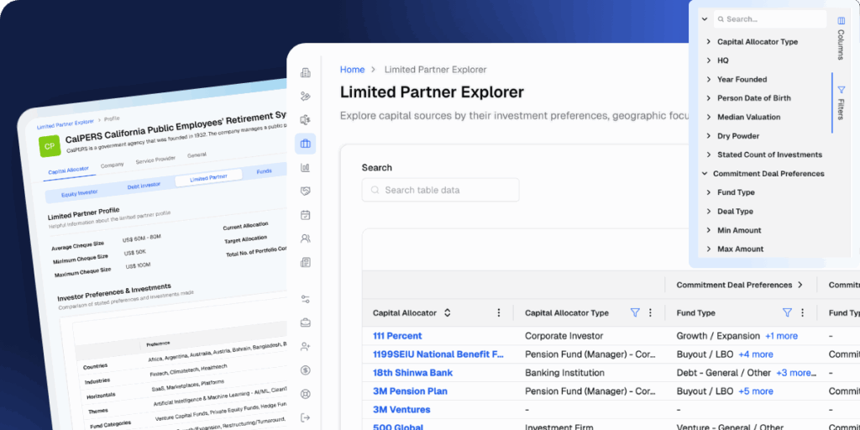This screenshot has width=860, height=430.
Task: Collapse all with chevron beside panel search
Action: 705,19
